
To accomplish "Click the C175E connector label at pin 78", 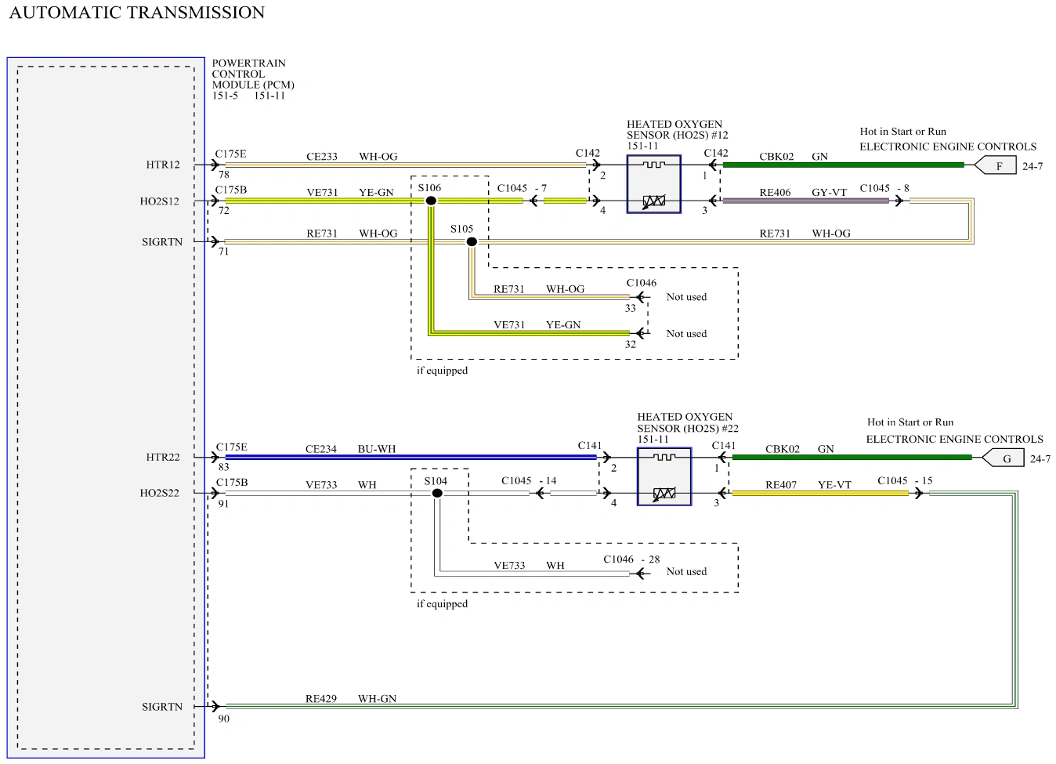I will [230, 154].
